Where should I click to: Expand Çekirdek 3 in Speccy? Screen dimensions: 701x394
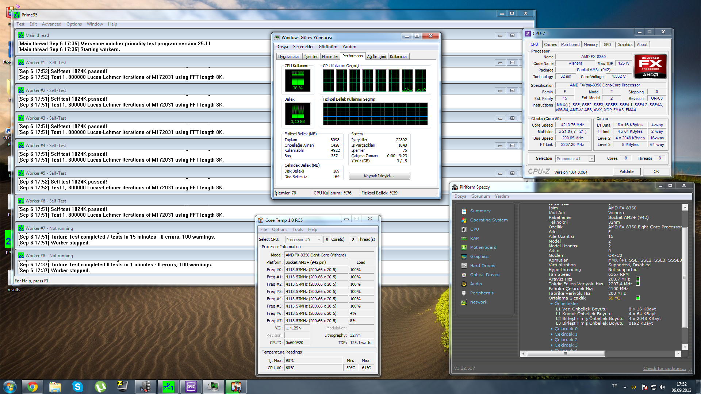tap(552, 345)
